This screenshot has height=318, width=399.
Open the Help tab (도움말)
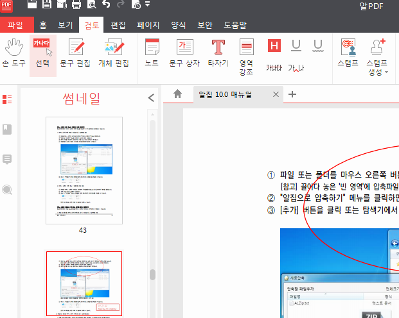235,25
